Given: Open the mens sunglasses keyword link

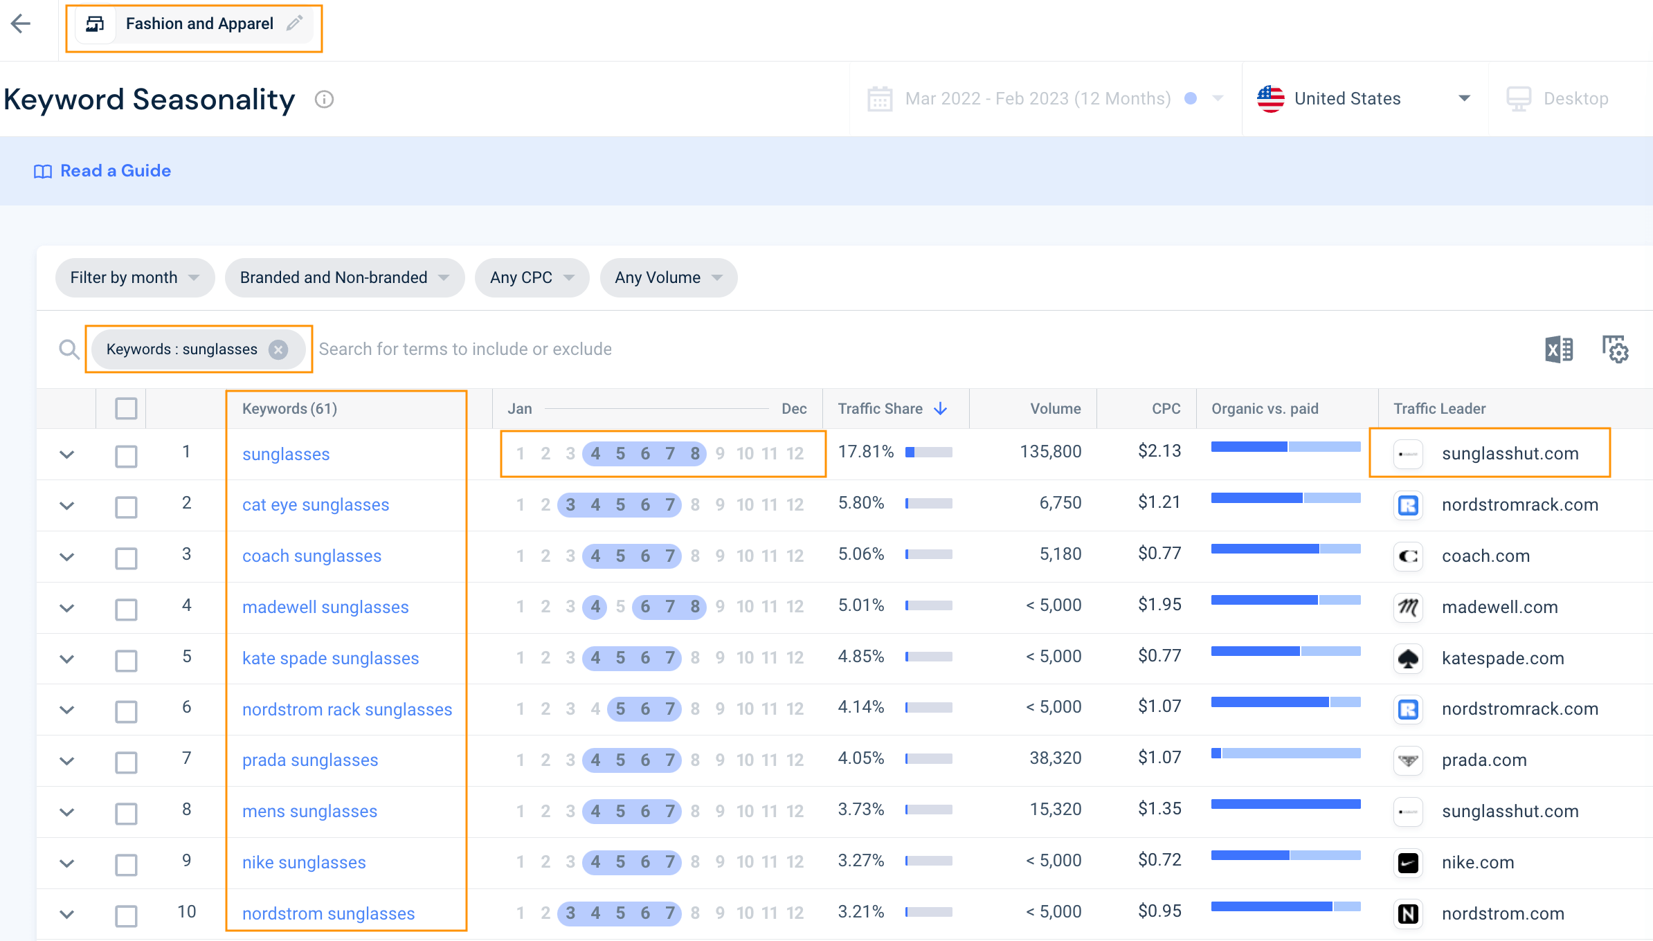Looking at the screenshot, I should coord(309,812).
